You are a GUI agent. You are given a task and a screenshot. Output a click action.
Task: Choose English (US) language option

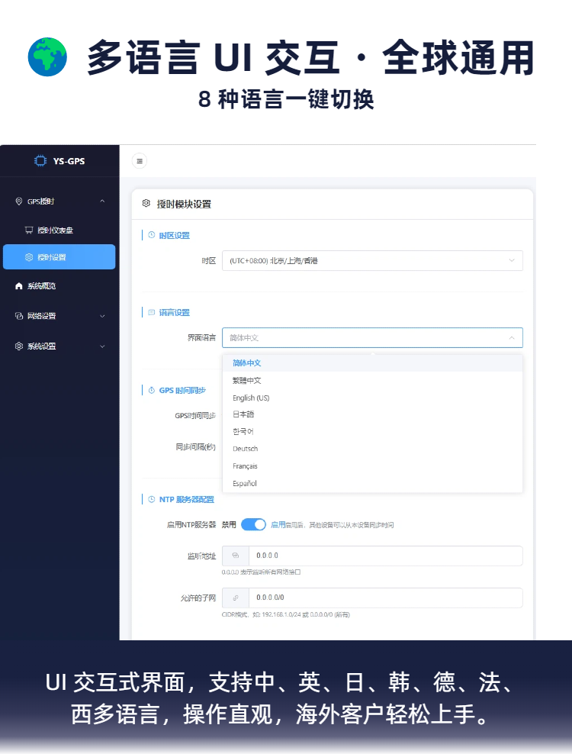(372, 398)
